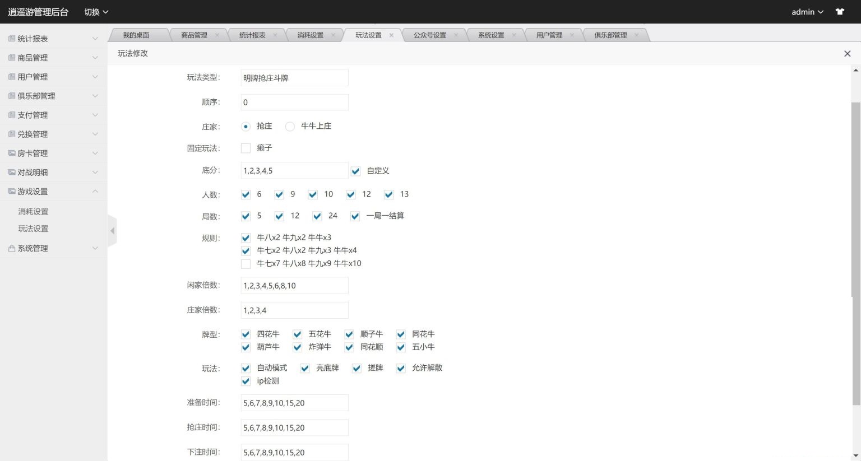Switch to the 我的桌面 tab
The width and height of the screenshot is (861, 461).
point(136,34)
